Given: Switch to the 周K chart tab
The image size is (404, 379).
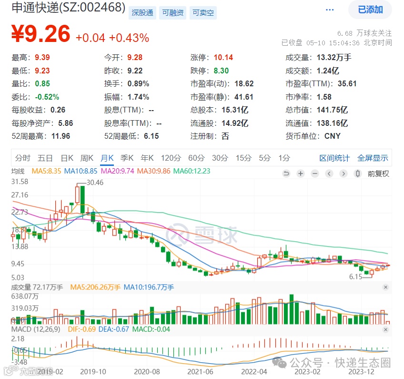Looking at the screenshot, I should coord(87,158).
